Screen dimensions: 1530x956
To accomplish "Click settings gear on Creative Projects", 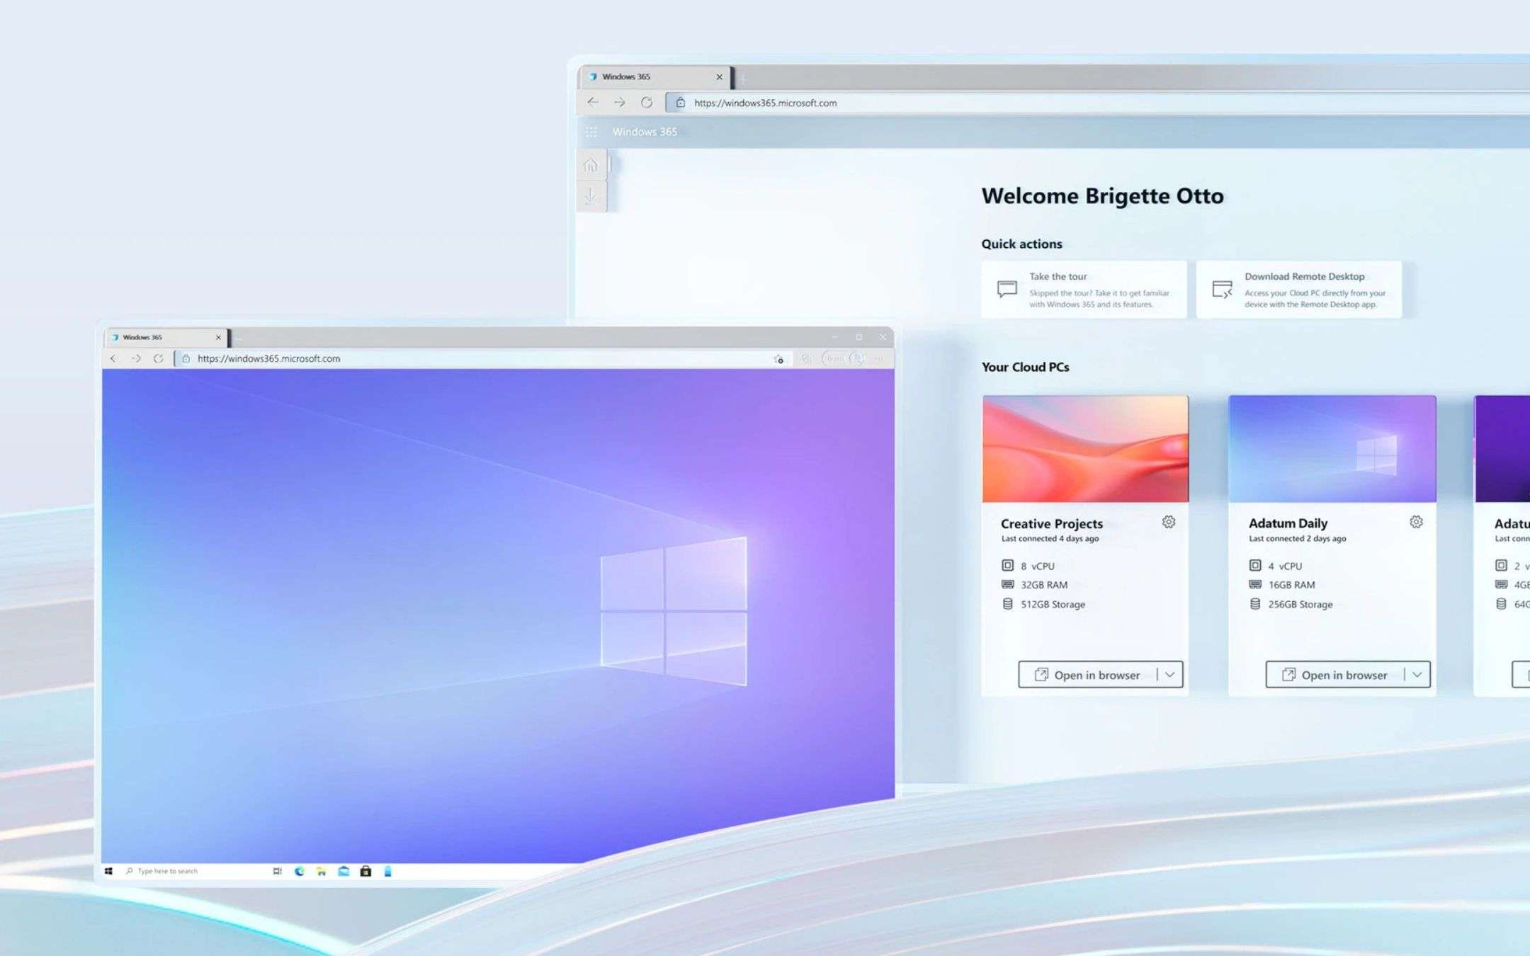I will 1169,521.
